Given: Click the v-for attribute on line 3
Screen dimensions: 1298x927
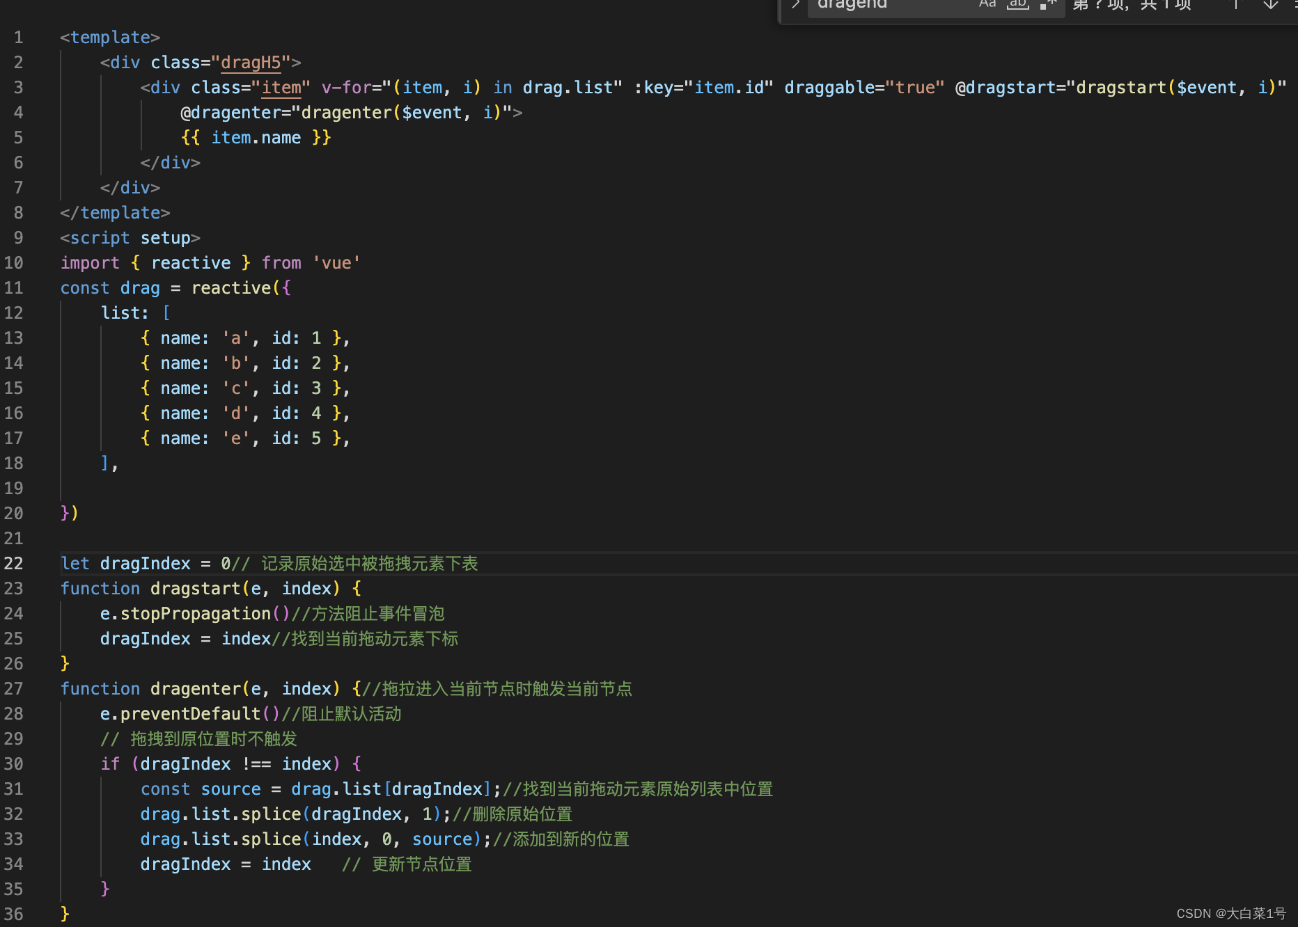Looking at the screenshot, I should click(472, 87).
